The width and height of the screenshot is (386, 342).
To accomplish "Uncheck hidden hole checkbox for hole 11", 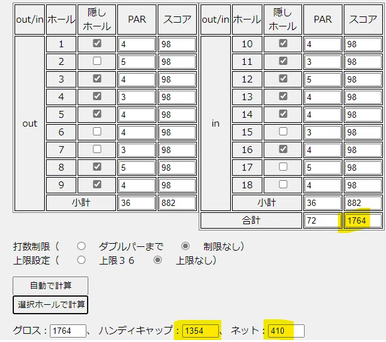I will (283, 61).
